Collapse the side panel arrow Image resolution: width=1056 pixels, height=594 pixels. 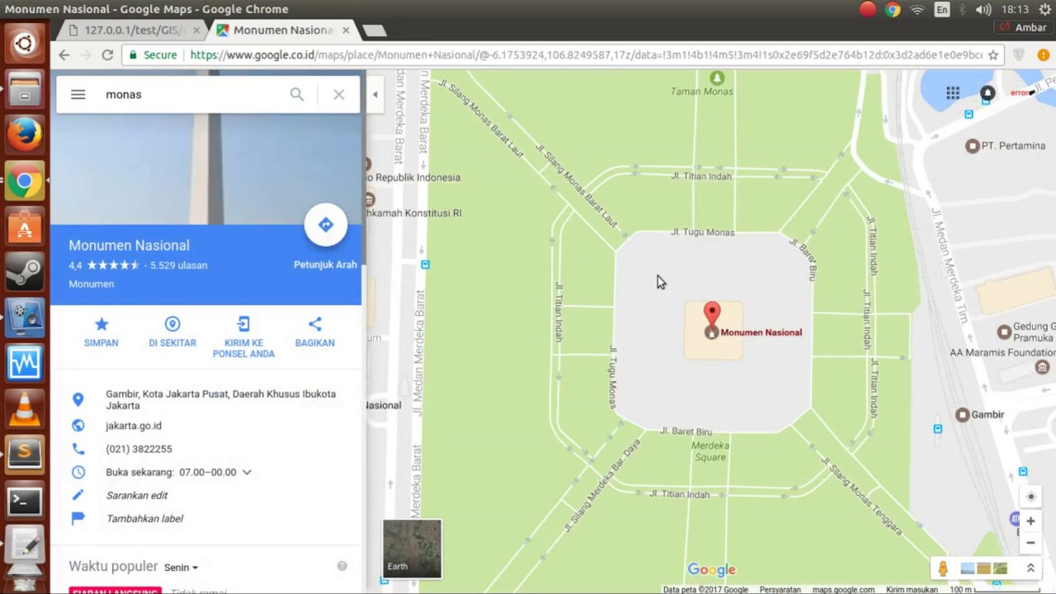(375, 95)
